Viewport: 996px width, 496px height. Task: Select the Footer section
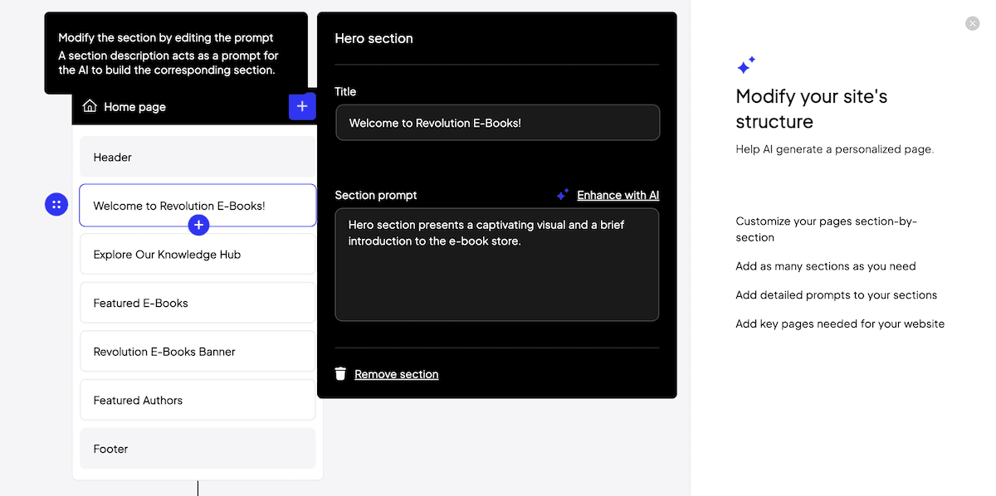click(x=198, y=449)
